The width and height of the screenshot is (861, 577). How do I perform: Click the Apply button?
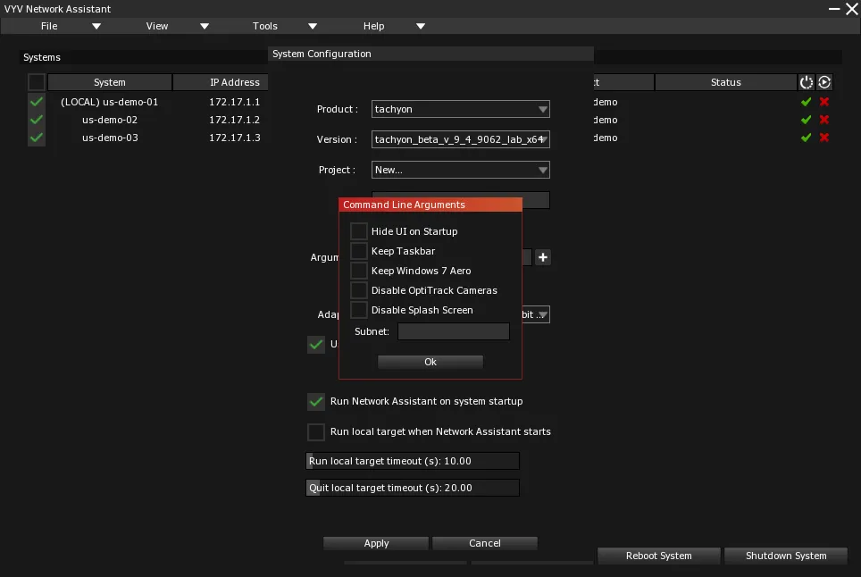pyautogui.click(x=376, y=543)
